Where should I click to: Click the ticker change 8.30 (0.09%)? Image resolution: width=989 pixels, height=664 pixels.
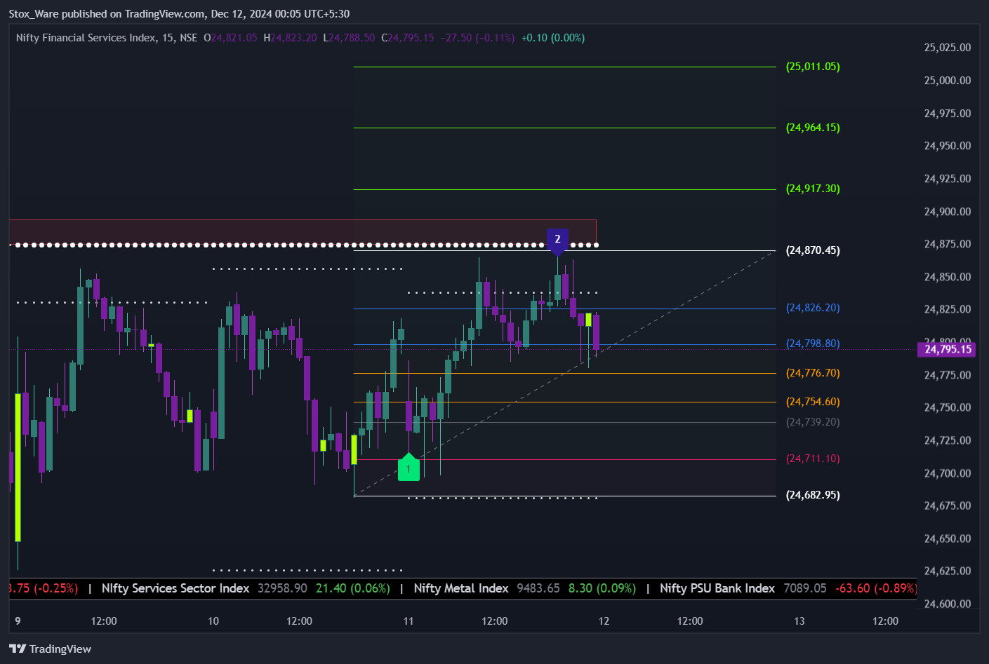[602, 588]
